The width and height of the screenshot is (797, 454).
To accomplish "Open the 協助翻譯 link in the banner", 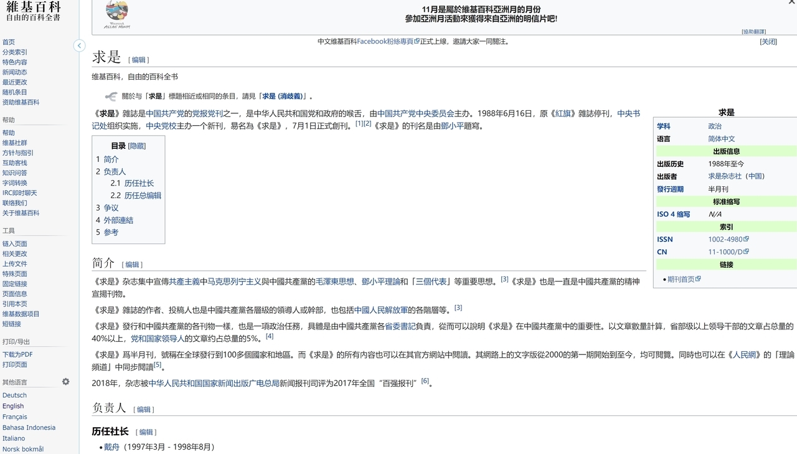I will 753,31.
